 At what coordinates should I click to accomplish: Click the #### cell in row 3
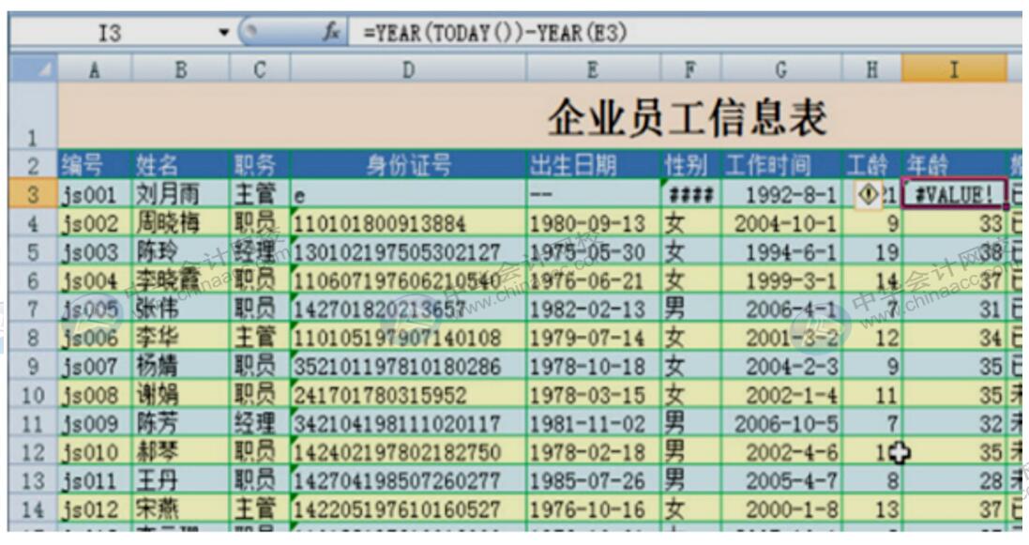click(691, 193)
